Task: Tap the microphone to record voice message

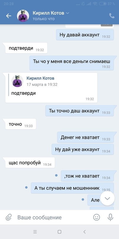Action: [110, 217]
